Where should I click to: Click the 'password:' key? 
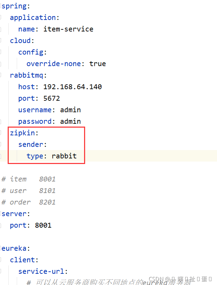[x=37, y=122]
